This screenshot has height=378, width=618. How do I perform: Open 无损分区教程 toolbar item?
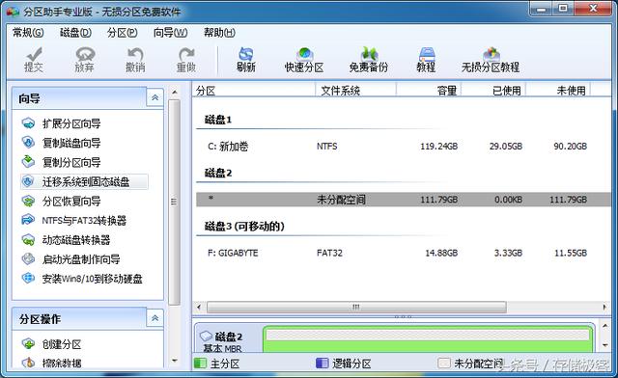(x=491, y=60)
